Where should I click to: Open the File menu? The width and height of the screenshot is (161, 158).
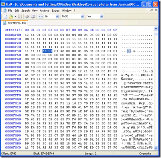click(10, 11)
